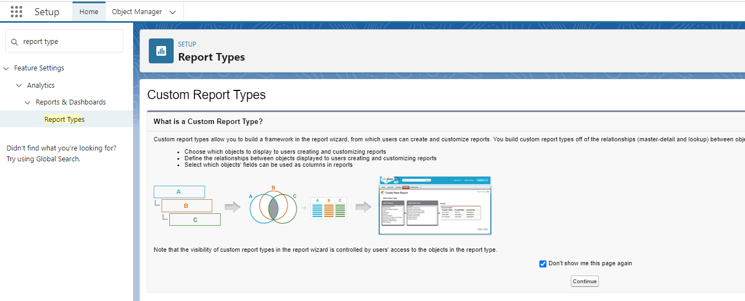Click "Try using Global Search." text

click(x=43, y=159)
